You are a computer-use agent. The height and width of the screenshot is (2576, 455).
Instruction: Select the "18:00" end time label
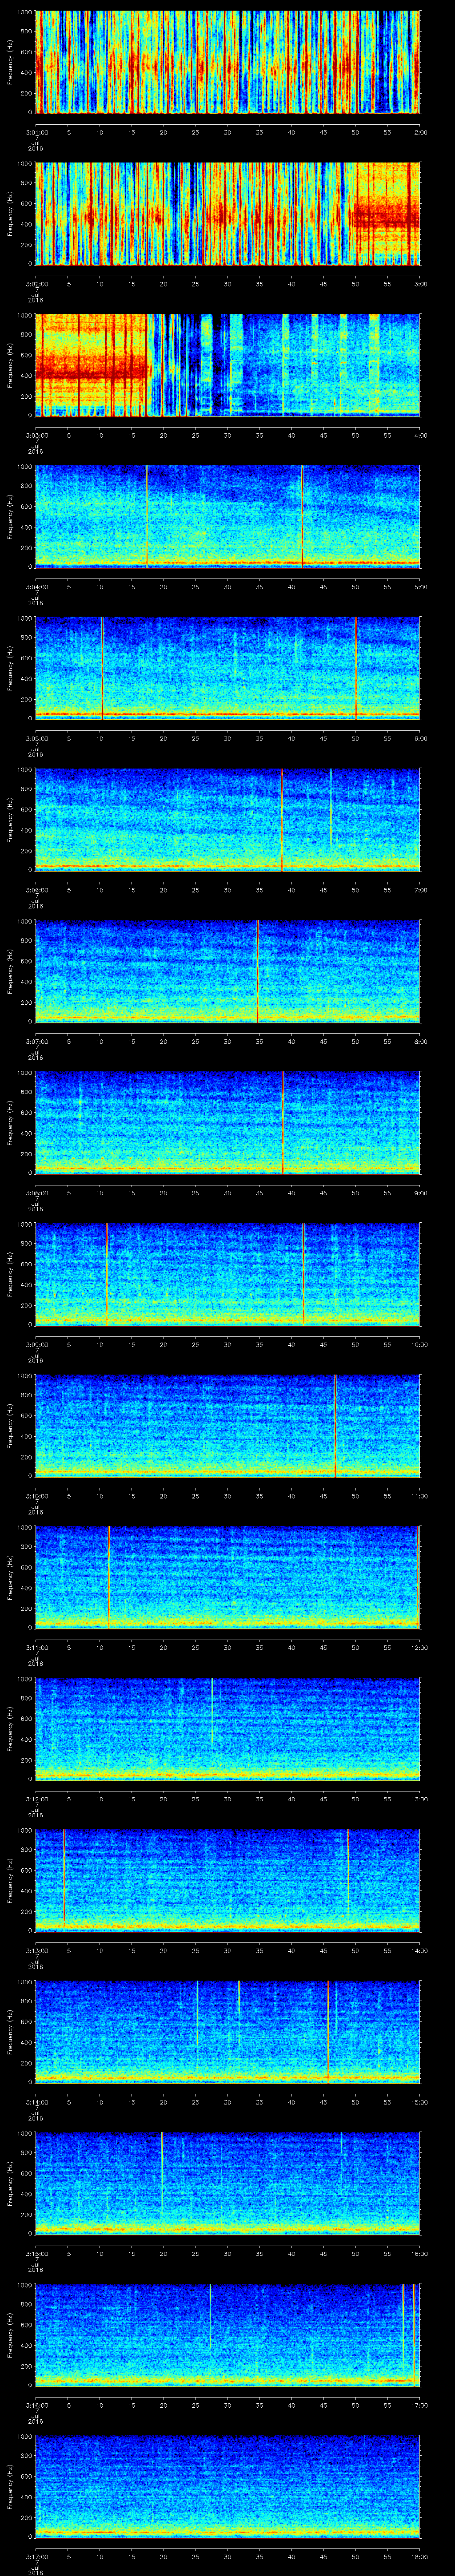coord(419,2555)
